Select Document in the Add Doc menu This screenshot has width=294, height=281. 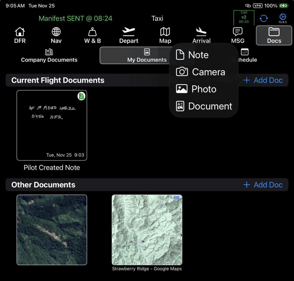(204, 106)
